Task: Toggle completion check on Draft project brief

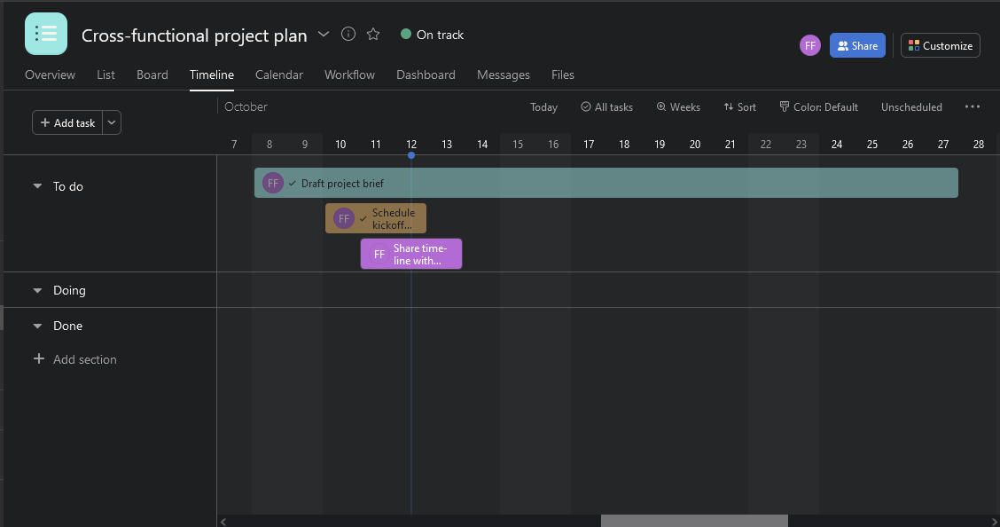Action: click(291, 183)
